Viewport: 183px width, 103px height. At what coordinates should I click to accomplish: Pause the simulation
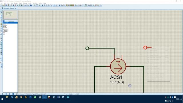point(9,94)
